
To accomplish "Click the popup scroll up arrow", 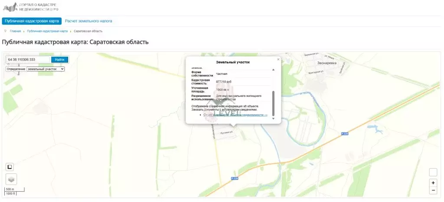I will [x=273, y=70].
